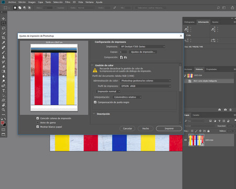Select the Eyedropper tool
This screenshot has height=189, width=236.
click(x=3, y=43)
